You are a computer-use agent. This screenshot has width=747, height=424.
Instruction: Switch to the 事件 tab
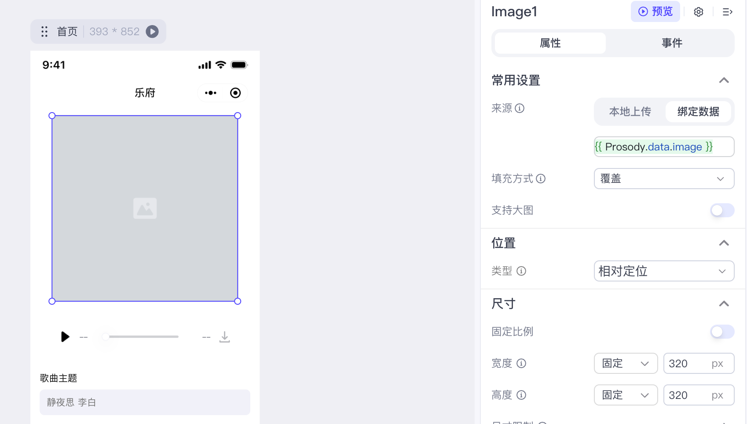[x=671, y=43]
